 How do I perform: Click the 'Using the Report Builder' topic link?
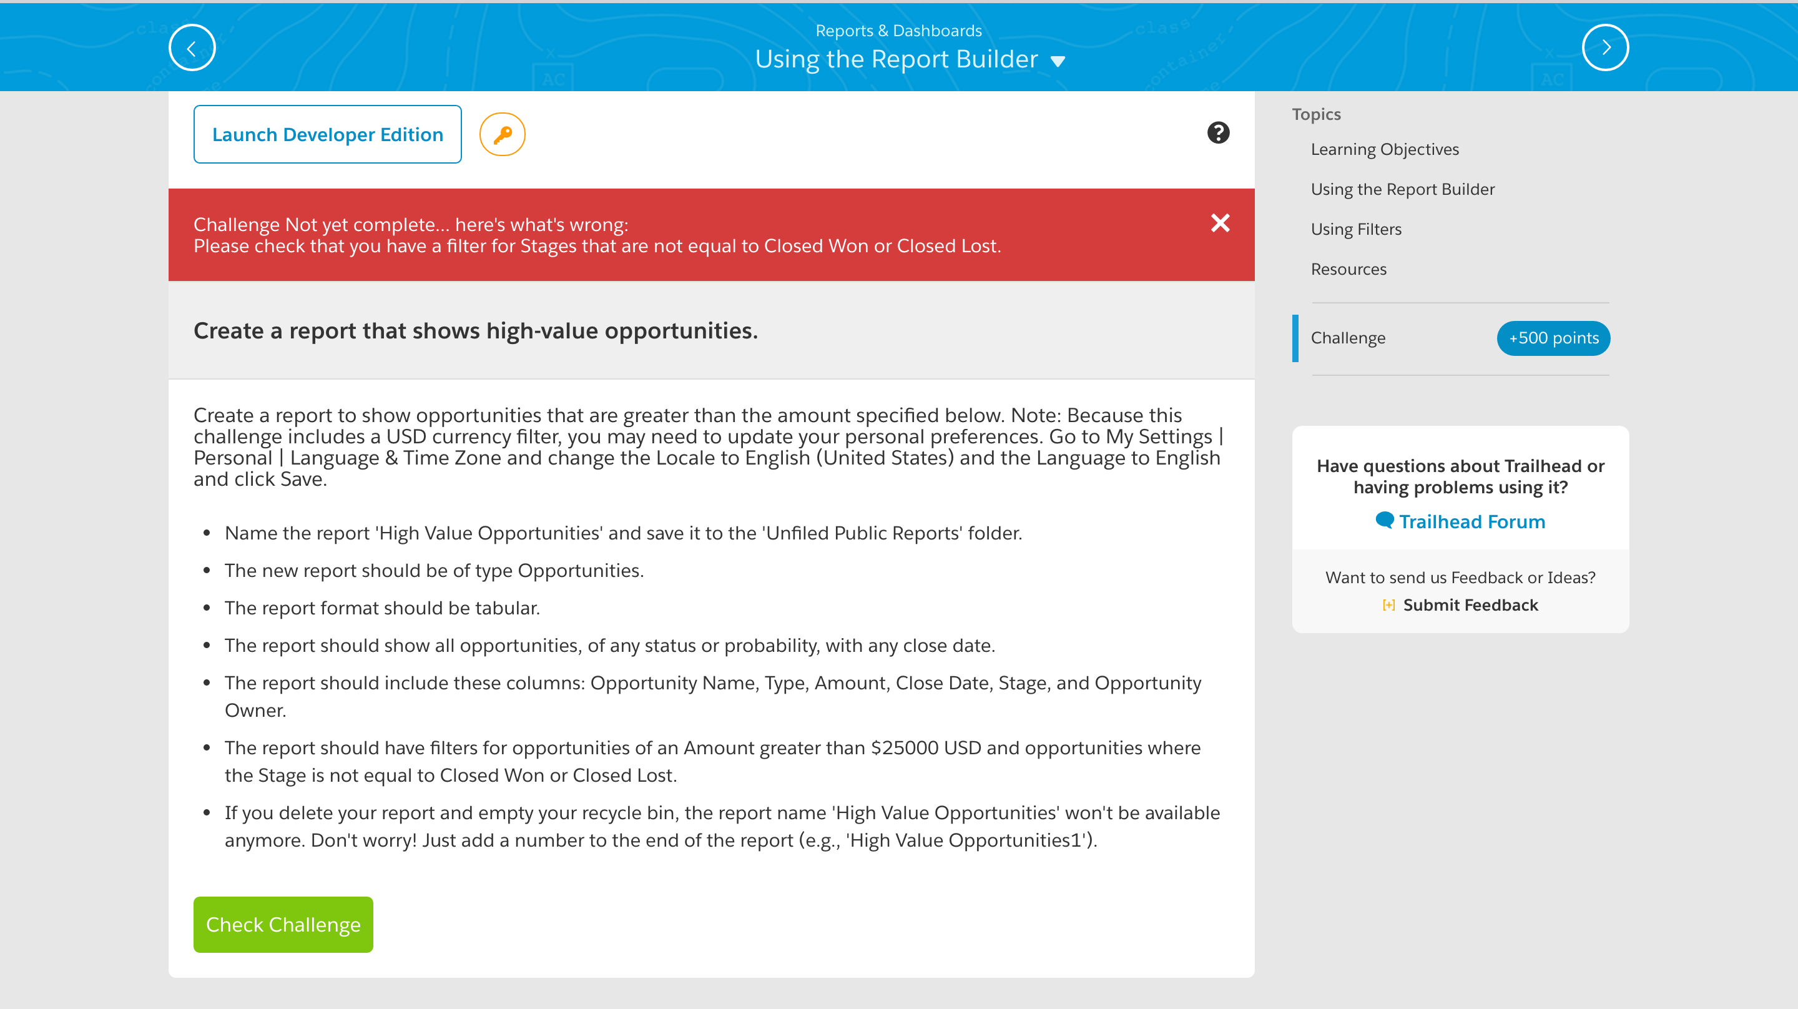pos(1403,189)
